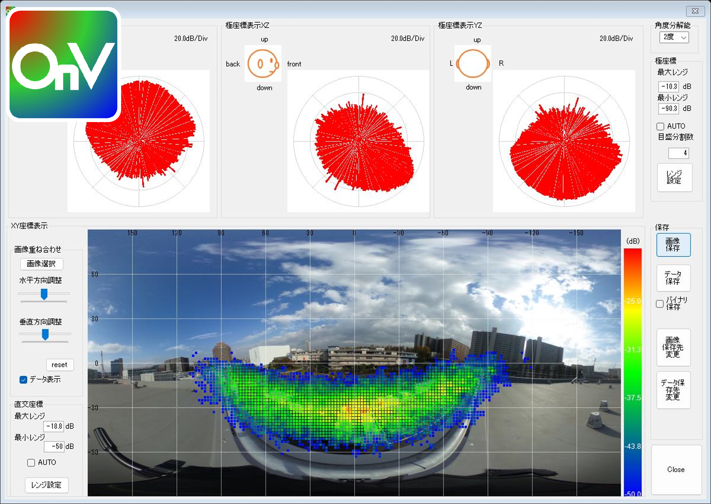This screenshot has width=711, height=504.
Task: Toggle the バイナリ保存 checkbox
Action: click(659, 304)
